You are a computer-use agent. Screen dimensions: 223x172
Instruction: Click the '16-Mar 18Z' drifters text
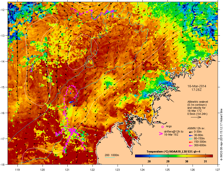click(x=171, y=135)
